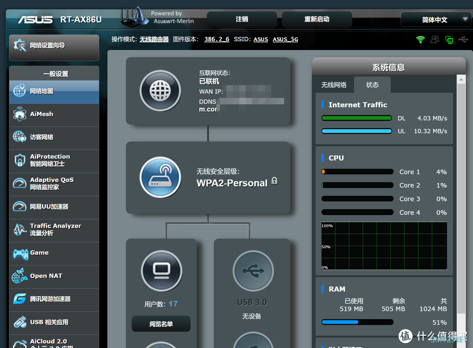Screen dimensions: 473x348
Task: Click the wireless router icon
Action: tap(160, 177)
